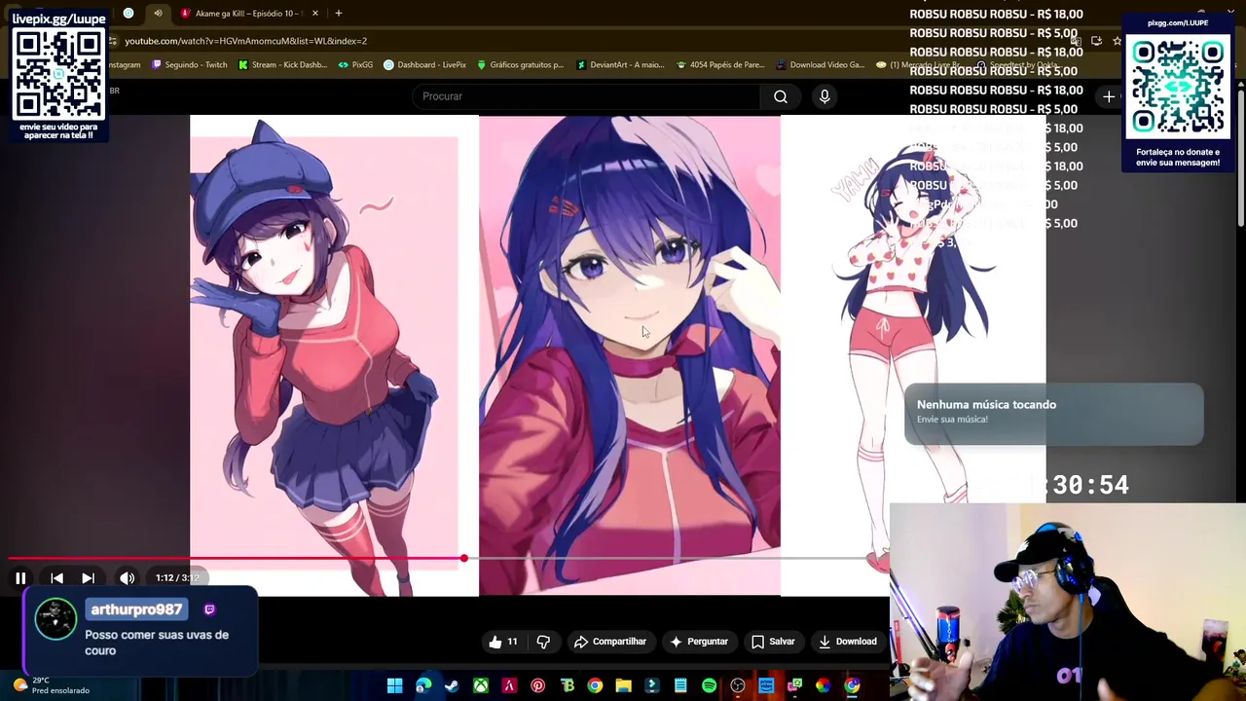The height and width of the screenshot is (701, 1246).
Task: Open the Gráficos gratuitos bookmark
Action: click(x=520, y=65)
